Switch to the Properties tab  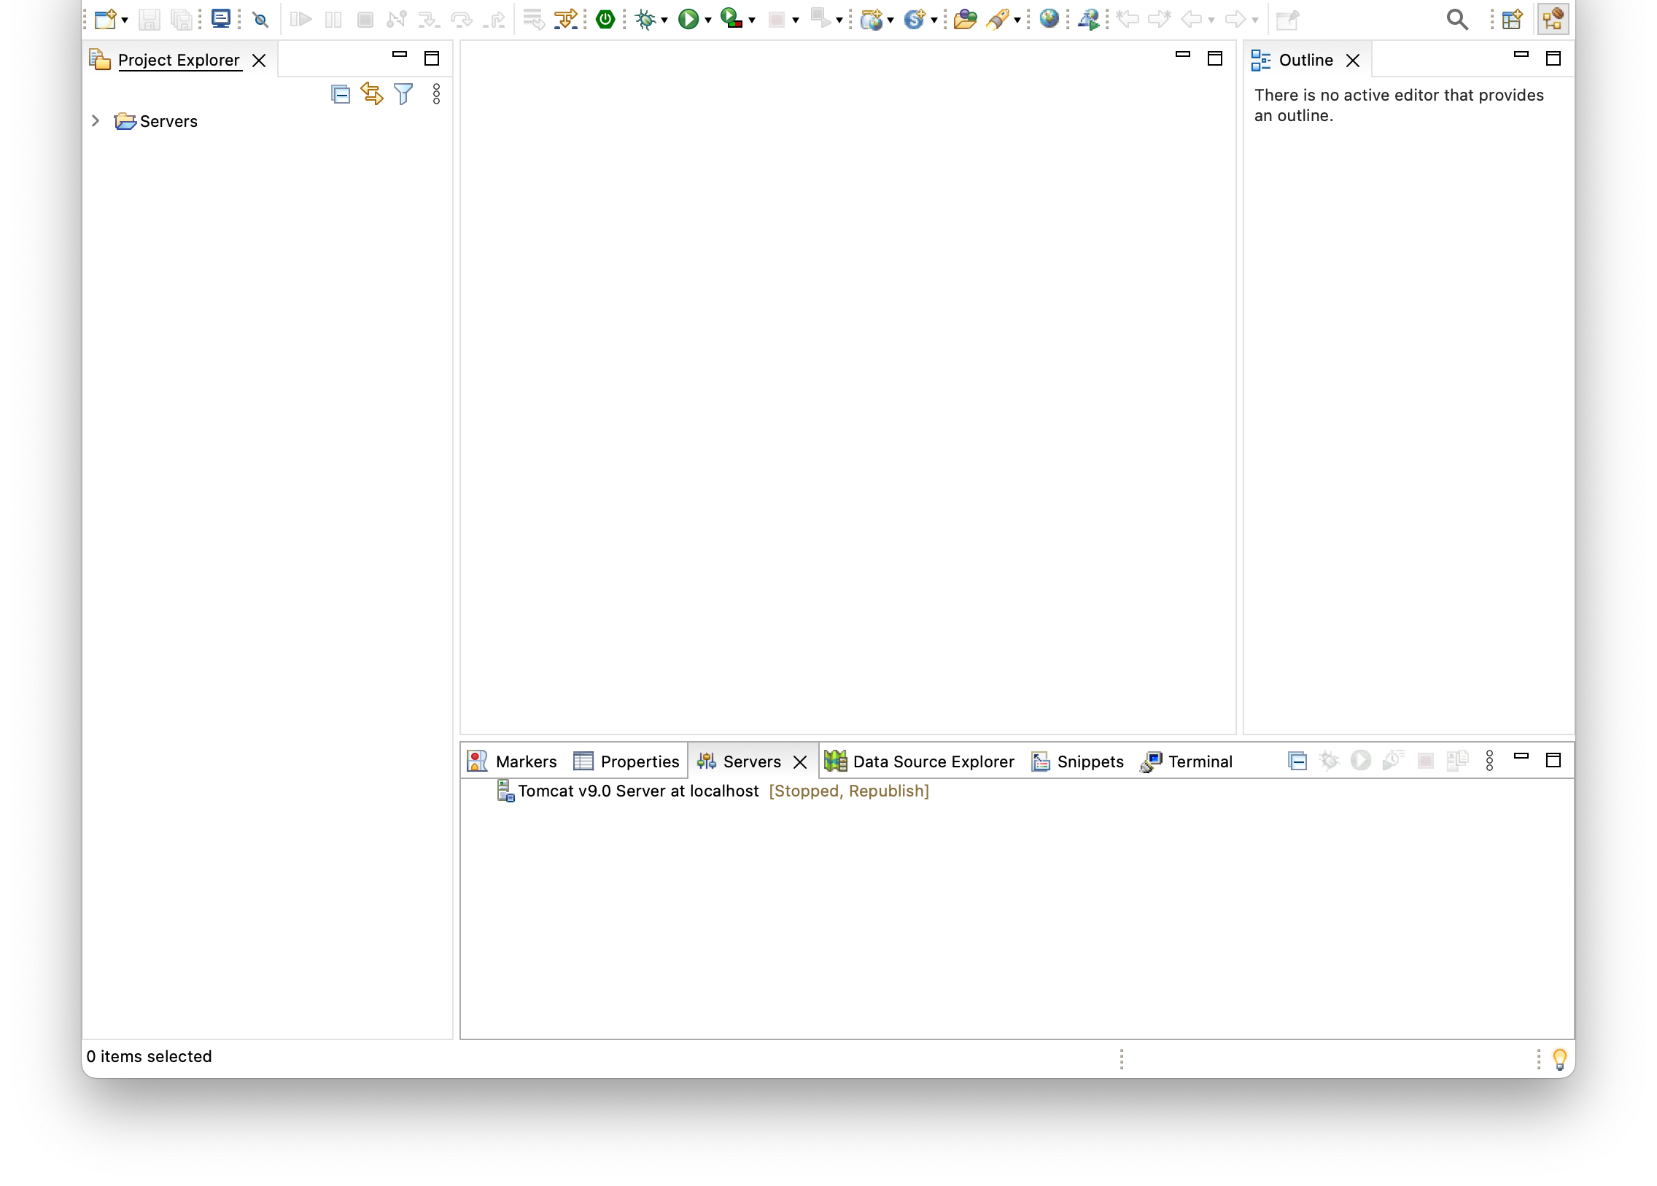click(626, 761)
